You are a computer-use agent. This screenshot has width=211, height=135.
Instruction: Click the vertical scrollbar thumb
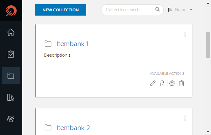click(208, 45)
